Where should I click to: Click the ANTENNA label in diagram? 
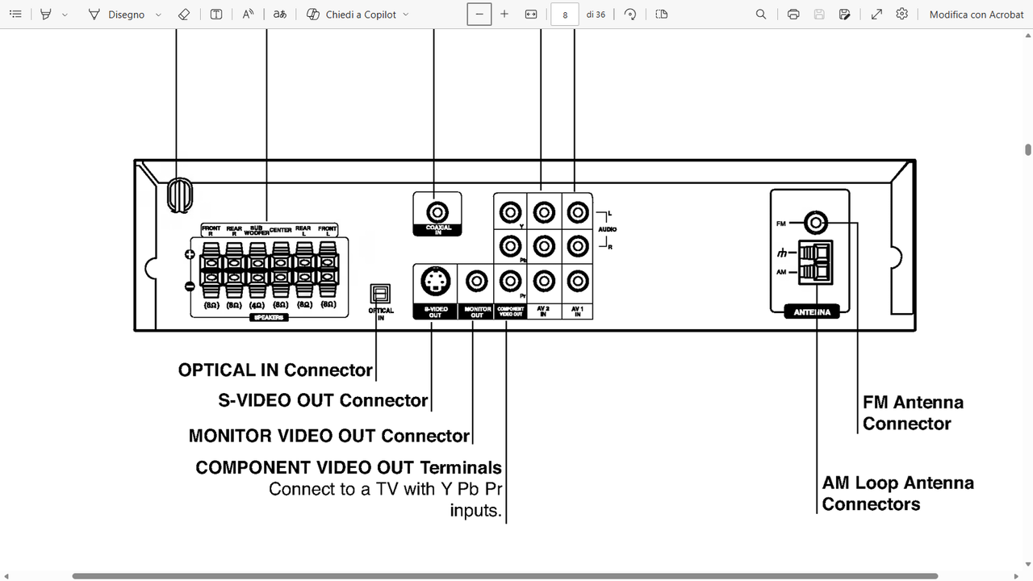(x=812, y=311)
